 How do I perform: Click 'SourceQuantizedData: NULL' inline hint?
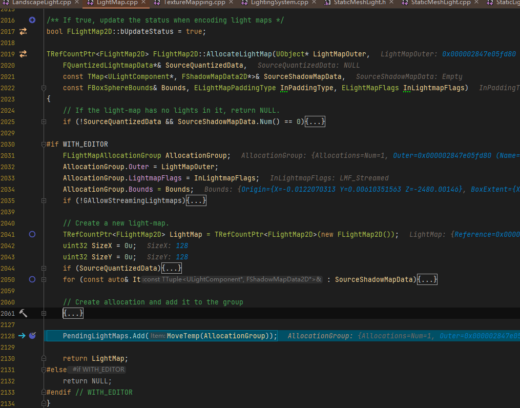tap(309, 65)
